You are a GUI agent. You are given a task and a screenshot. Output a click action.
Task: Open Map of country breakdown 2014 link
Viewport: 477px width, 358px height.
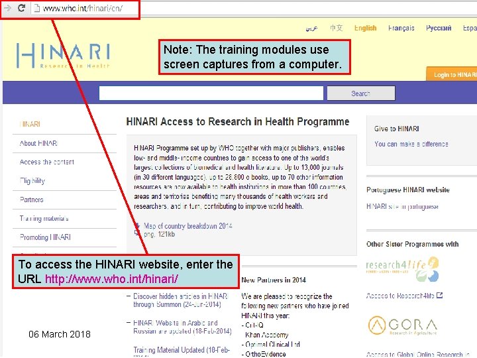tap(188, 226)
